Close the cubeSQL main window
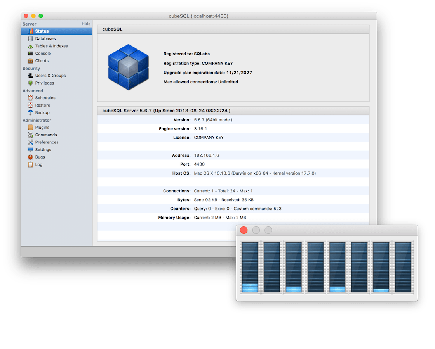435x349 pixels. click(x=26, y=16)
